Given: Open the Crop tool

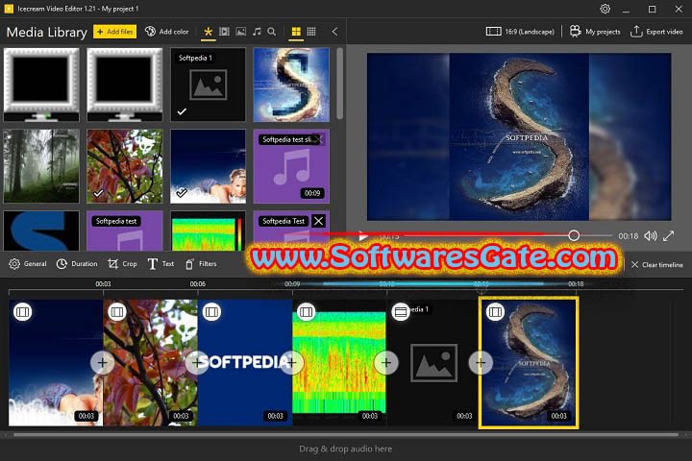Looking at the screenshot, I should pyautogui.click(x=122, y=264).
